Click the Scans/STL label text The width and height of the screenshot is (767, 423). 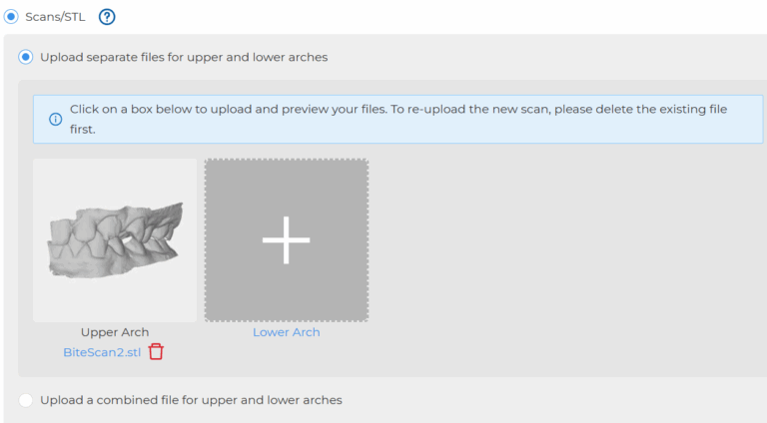[x=55, y=17]
